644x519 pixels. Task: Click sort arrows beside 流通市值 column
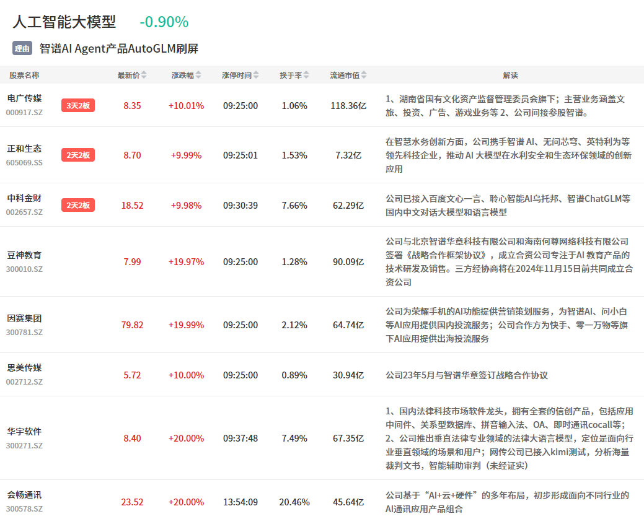click(x=364, y=76)
